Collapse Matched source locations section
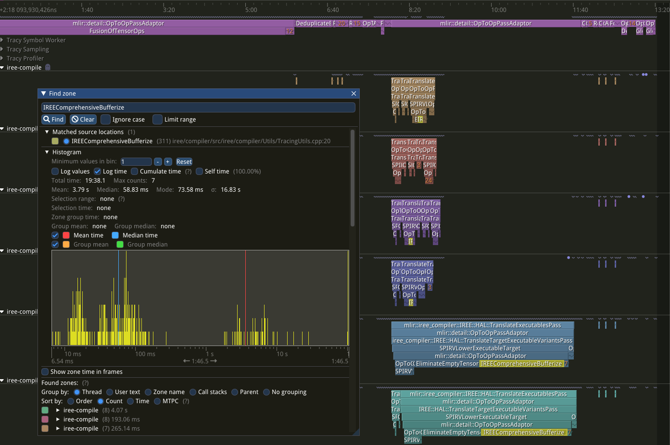The image size is (670, 445). [x=47, y=132]
